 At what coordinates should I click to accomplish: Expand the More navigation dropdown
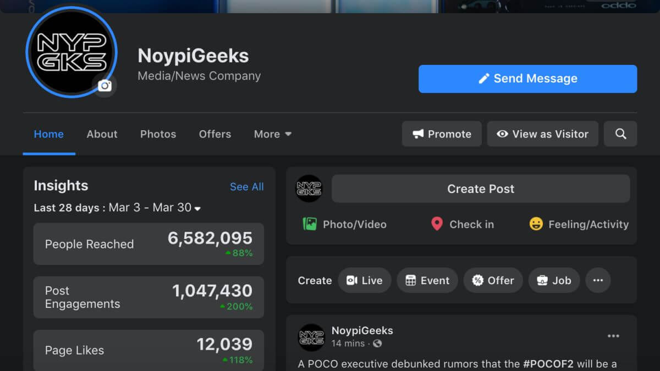tap(272, 134)
